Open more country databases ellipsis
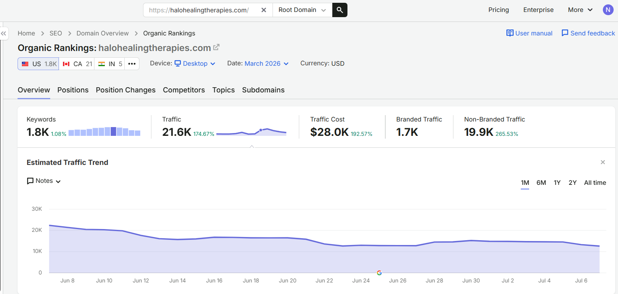 (x=132, y=64)
